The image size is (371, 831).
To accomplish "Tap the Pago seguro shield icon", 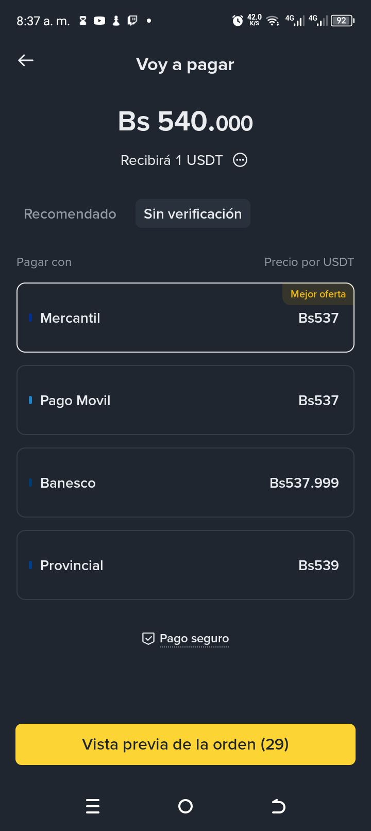I will [148, 639].
